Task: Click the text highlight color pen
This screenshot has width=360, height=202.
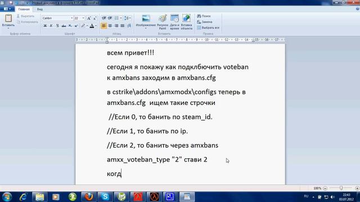Action: coord(83,26)
